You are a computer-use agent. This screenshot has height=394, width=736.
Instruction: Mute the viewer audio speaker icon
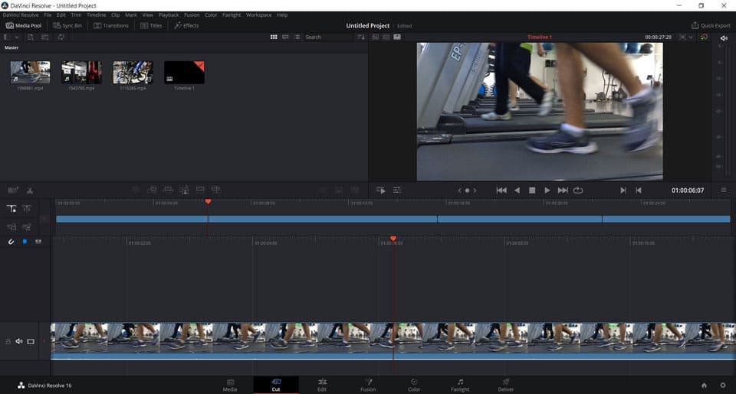723,37
